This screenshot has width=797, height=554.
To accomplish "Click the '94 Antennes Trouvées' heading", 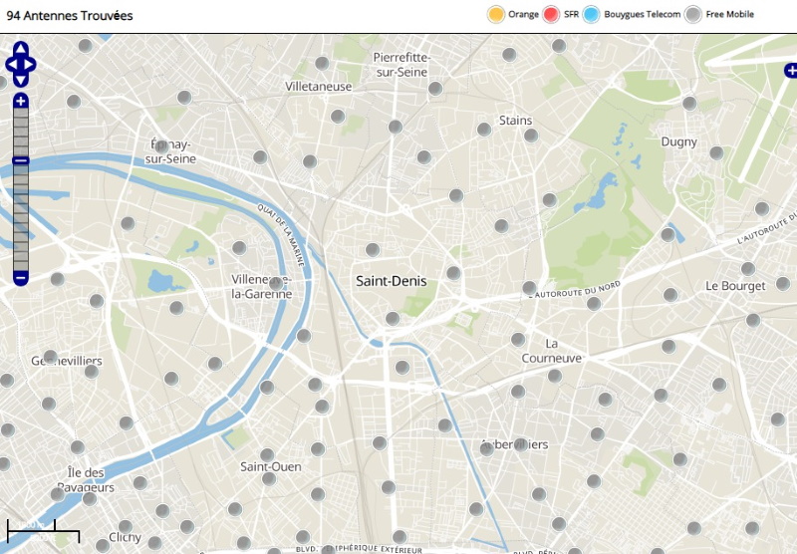I will [x=70, y=16].
